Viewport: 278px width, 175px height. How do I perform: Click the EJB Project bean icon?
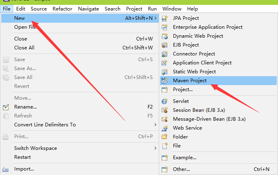pos(164,45)
